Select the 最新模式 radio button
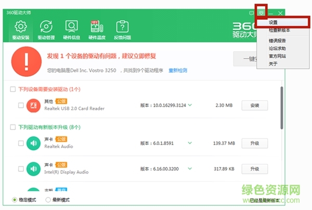 point(48,200)
